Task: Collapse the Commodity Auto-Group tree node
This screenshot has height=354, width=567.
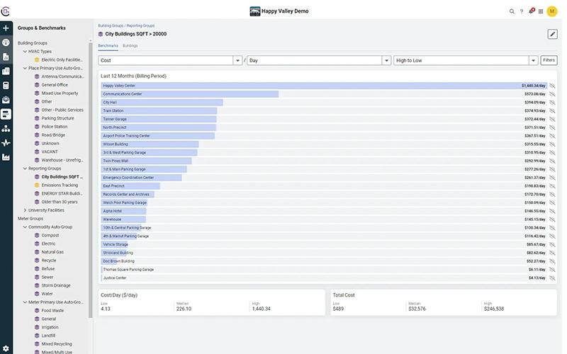Action: pos(25,227)
